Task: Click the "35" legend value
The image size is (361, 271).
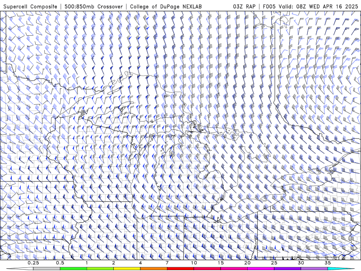Action: [328, 263]
